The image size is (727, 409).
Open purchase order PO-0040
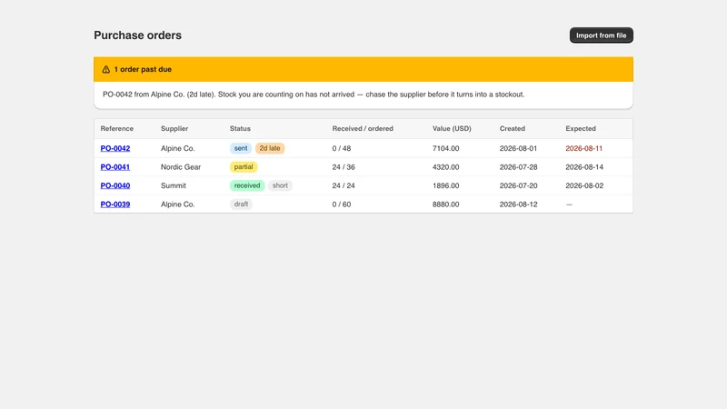coord(115,185)
